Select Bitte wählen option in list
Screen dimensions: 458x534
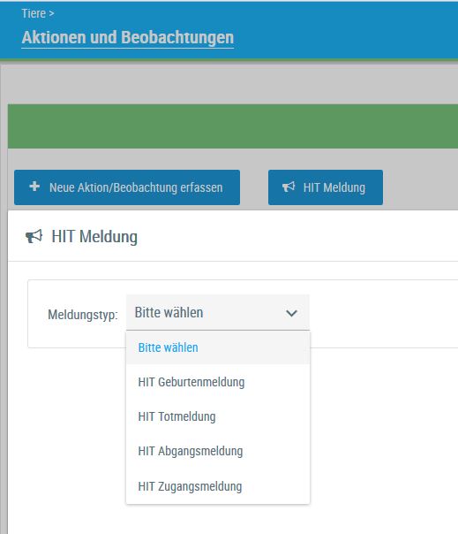click(218, 347)
